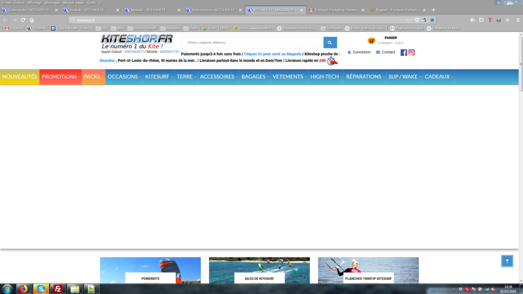Switch to Register Premium Prestashop tab
The image size is (523, 294).
click(397, 10)
